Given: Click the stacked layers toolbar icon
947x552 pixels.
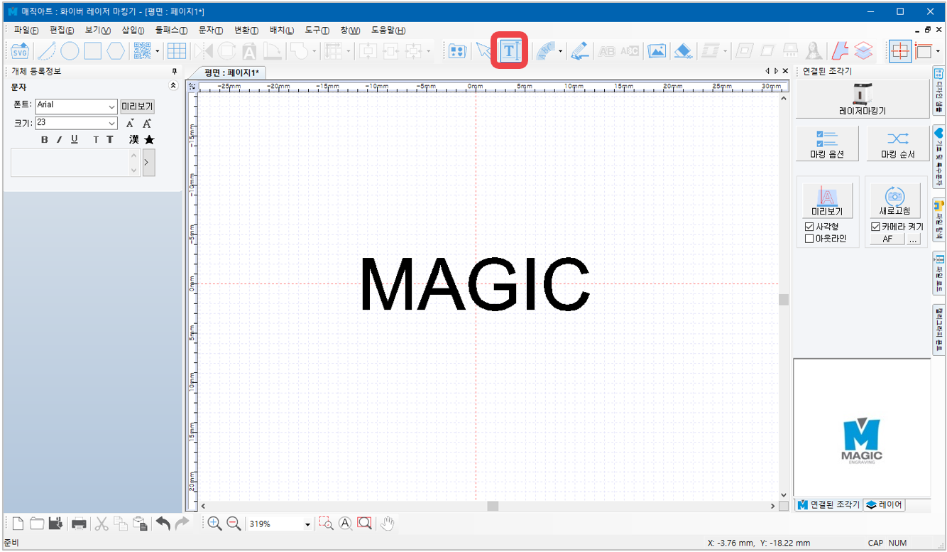Looking at the screenshot, I should click(863, 51).
